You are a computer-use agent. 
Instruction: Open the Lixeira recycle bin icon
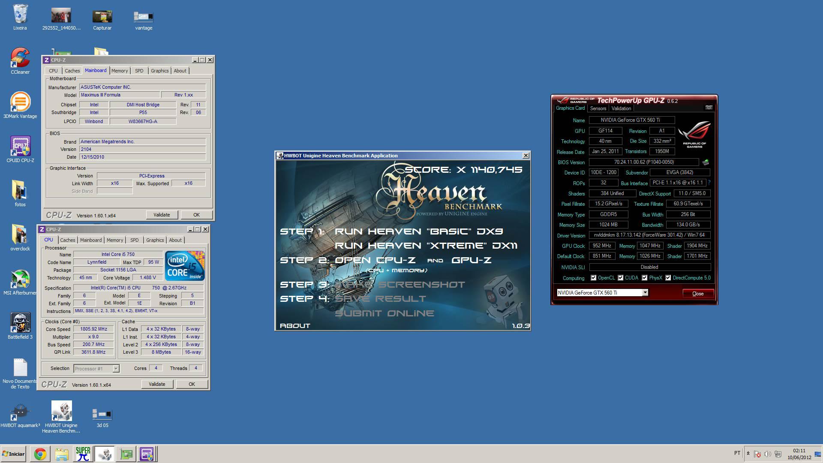[20, 17]
